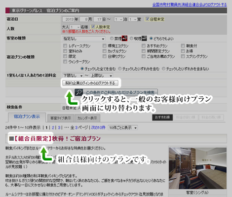Click the 全国市町村職員共済組合連合会よりログアウトする link

(190, 4)
